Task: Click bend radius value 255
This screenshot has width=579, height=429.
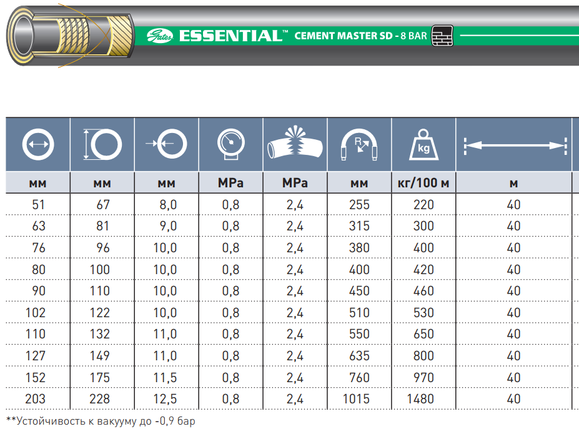Action: click(x=359, y=205)
